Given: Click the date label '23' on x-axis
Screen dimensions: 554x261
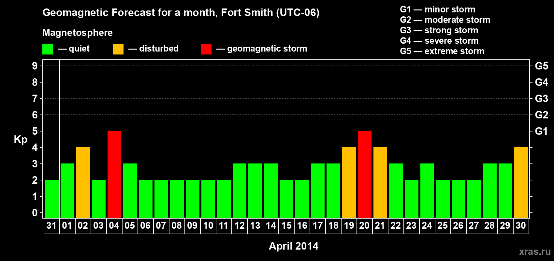Looking at the screenshot, I should coord(411,226).
